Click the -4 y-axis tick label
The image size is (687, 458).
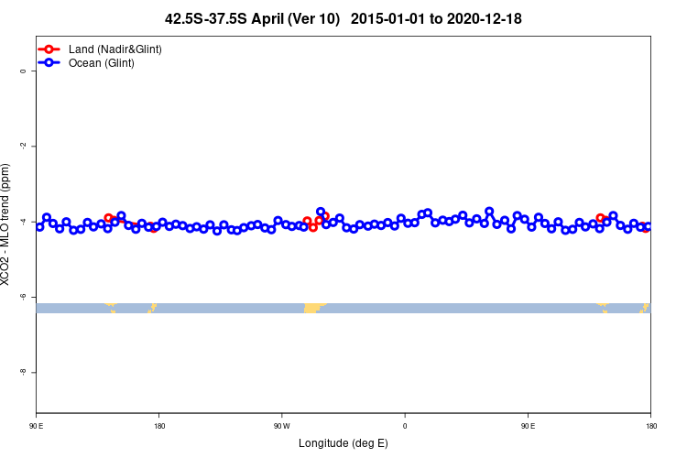(23, 222)
